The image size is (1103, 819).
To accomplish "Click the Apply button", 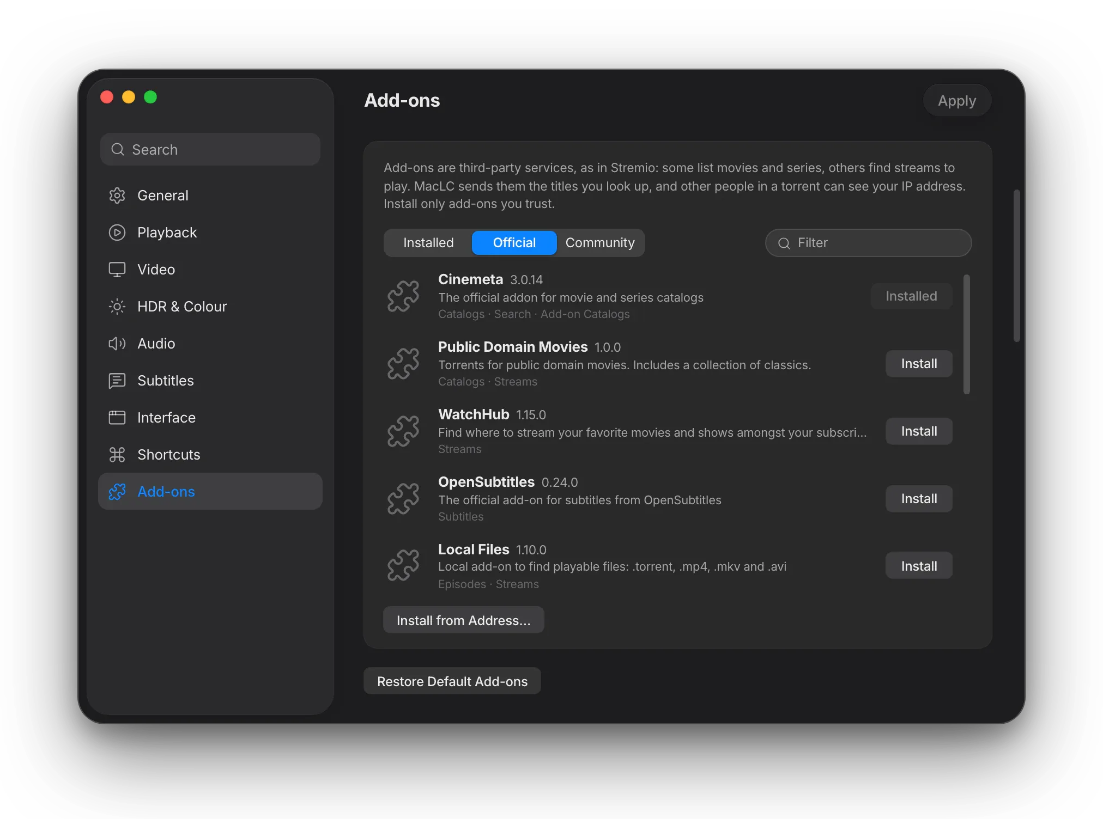I will click(957, 101).
